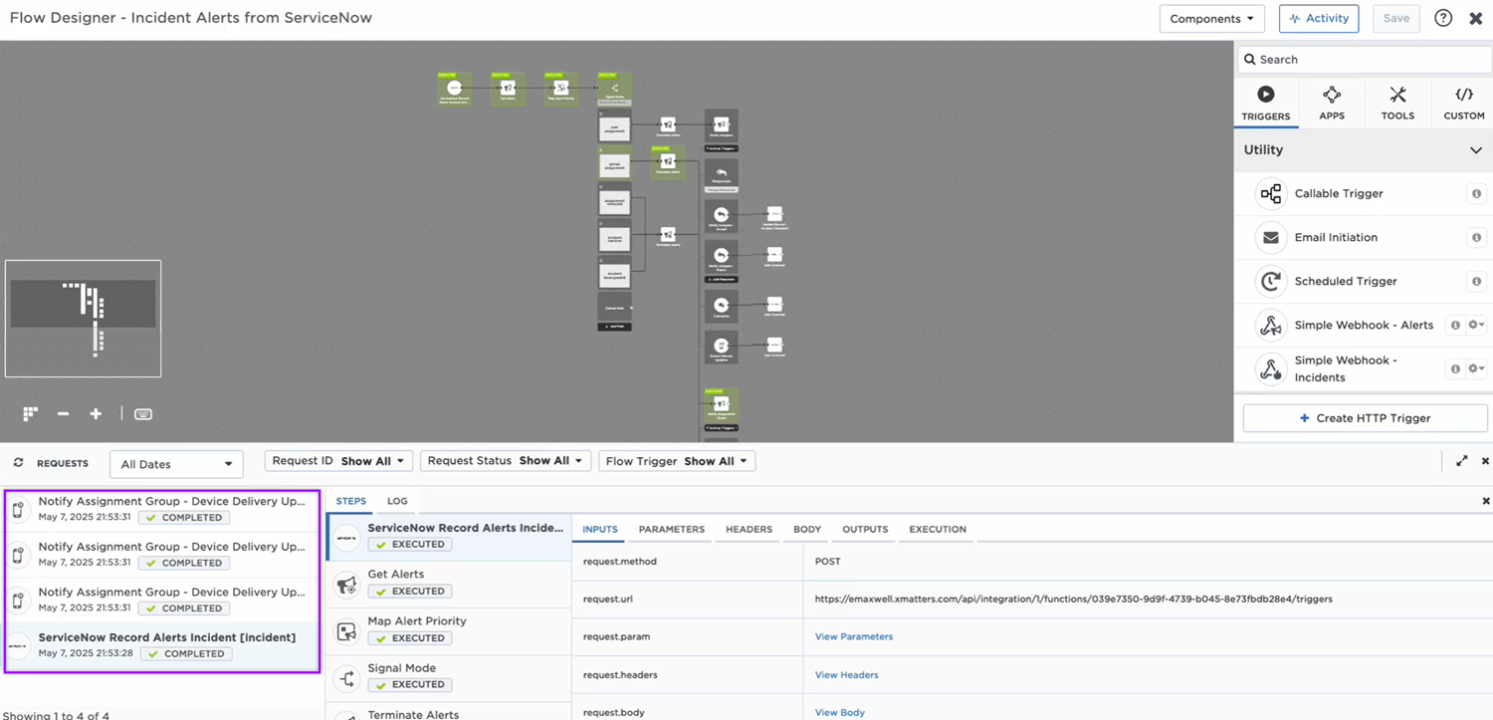The width and height of the screenshot is (1493, 720).
Task: Select the Get Alerts step
Action: [x=449, y=583]
